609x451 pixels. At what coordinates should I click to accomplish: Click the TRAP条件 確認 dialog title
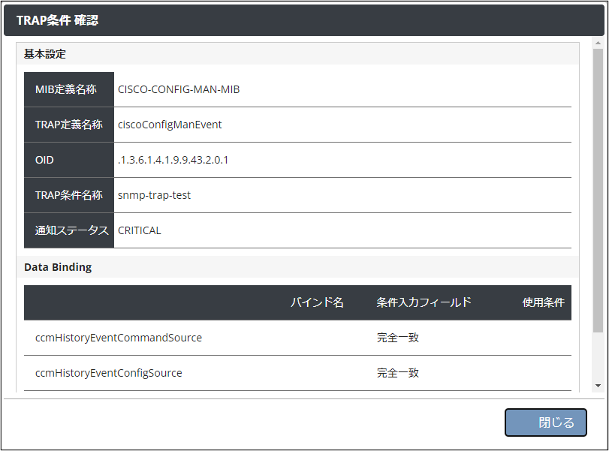pyautogui.click(x=57, y=20)
